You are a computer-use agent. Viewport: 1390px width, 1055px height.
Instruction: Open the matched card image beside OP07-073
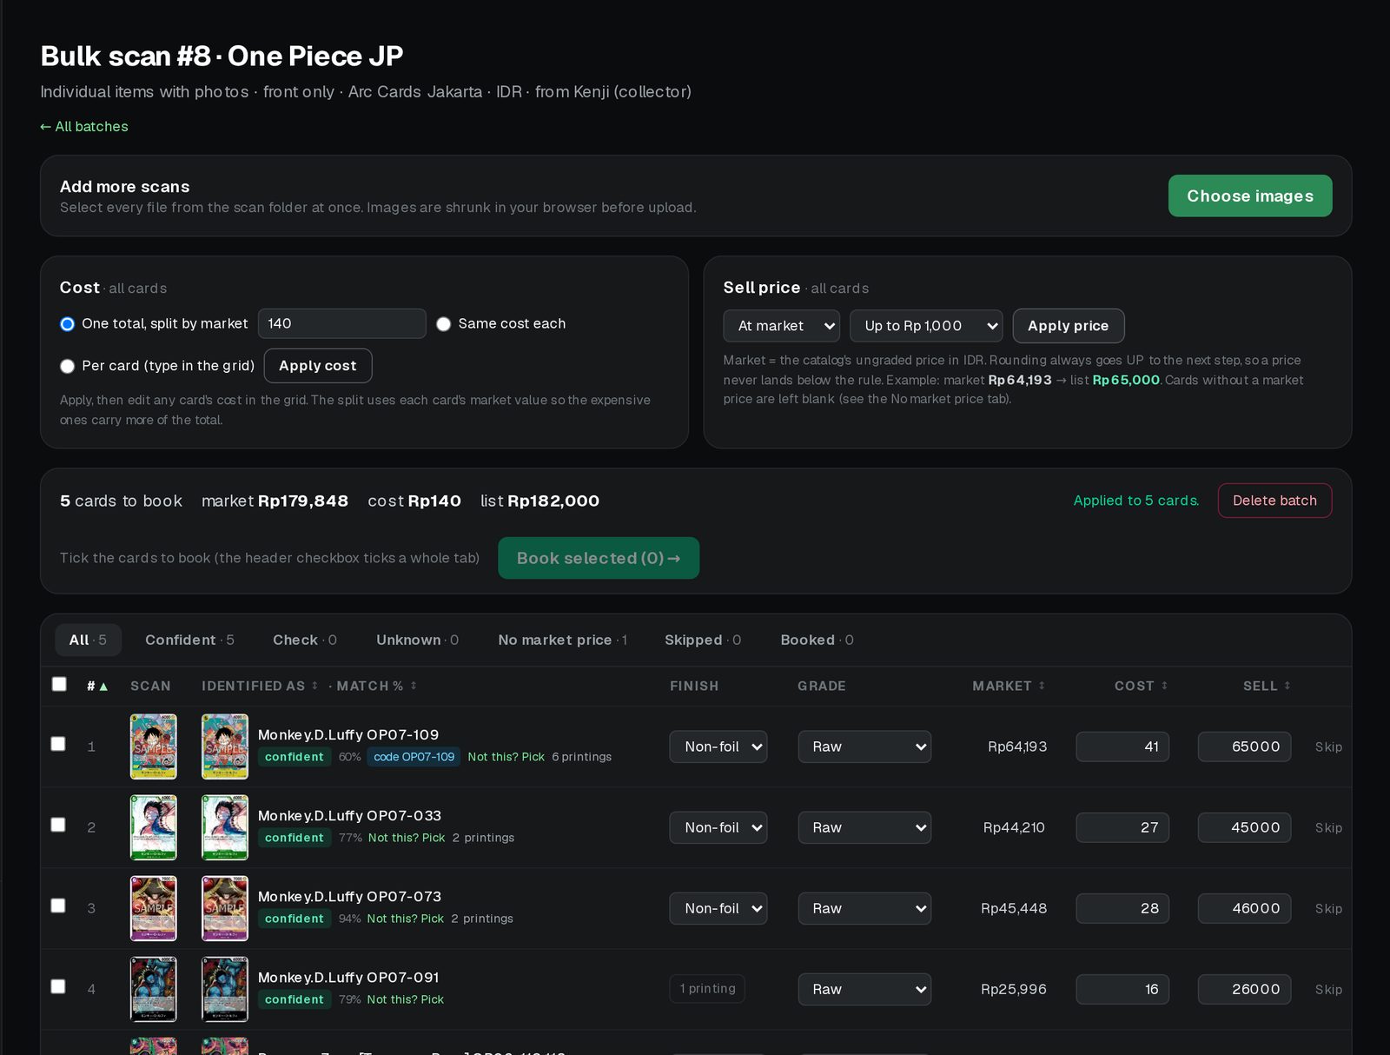[225, 908]
